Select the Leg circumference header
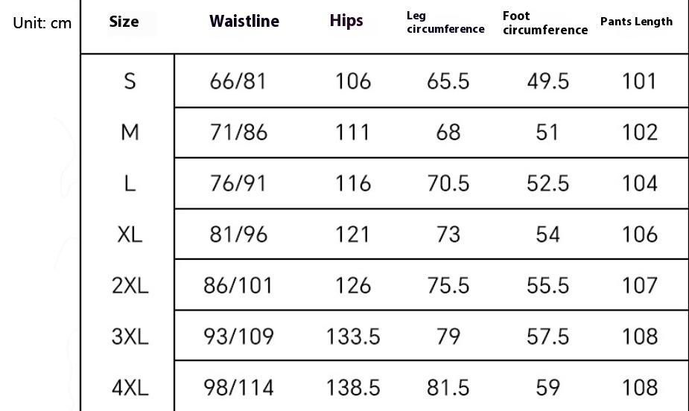The height and width of the screenshot is (411, 689). (x=445, y=22)
